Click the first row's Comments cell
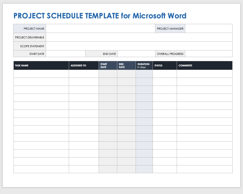Screen dimensions: 243x194 (204, 74)
